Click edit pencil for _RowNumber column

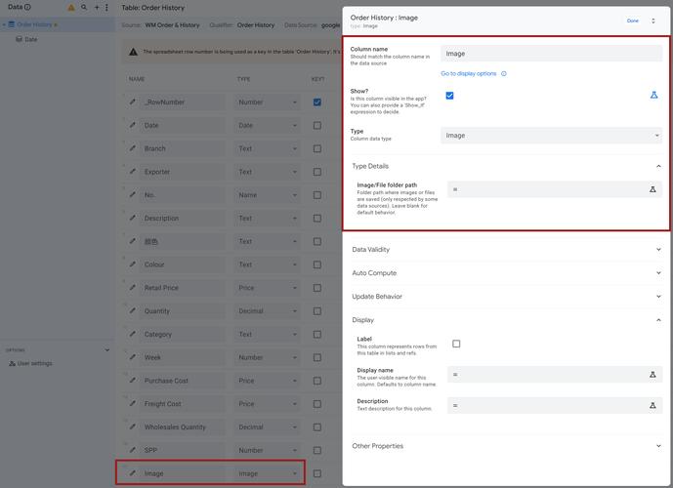click(133, 102)
